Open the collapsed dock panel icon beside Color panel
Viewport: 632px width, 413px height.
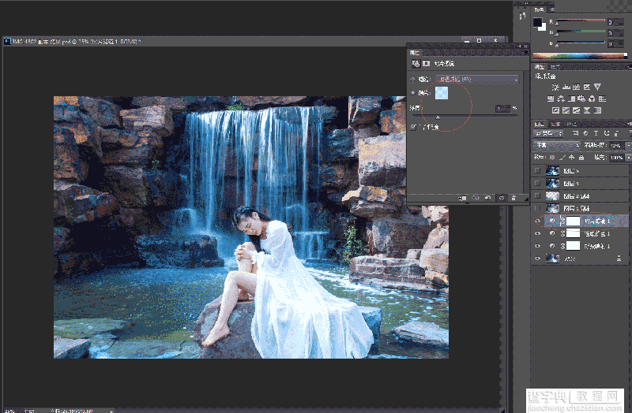522,16
